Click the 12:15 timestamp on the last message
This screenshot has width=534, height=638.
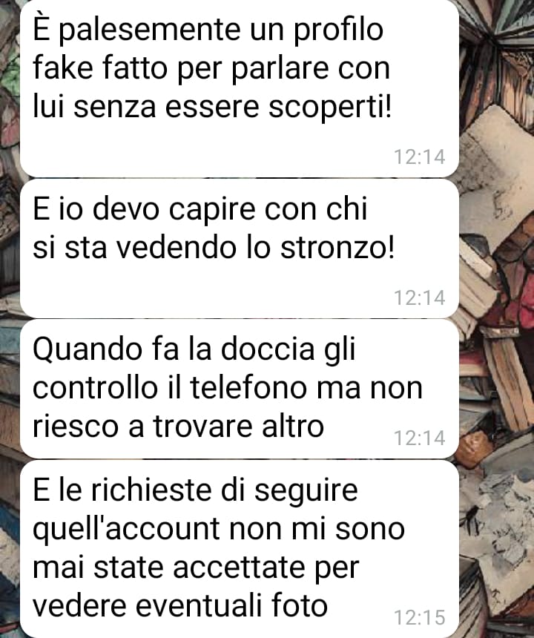420,618
